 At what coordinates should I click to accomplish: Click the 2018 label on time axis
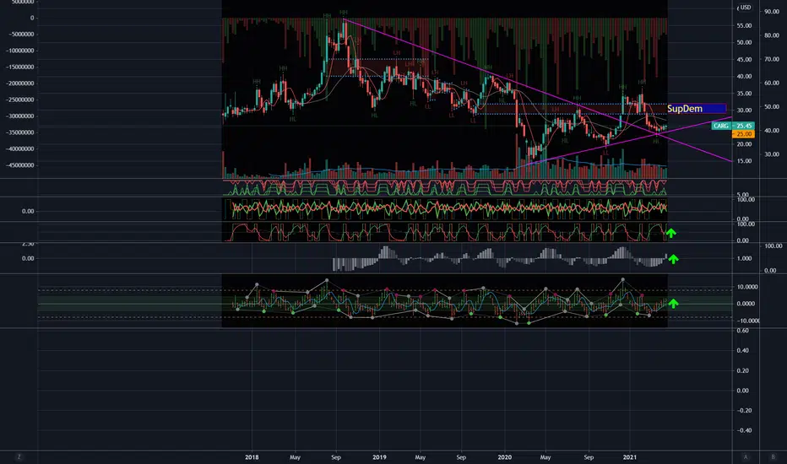[252, 457]
